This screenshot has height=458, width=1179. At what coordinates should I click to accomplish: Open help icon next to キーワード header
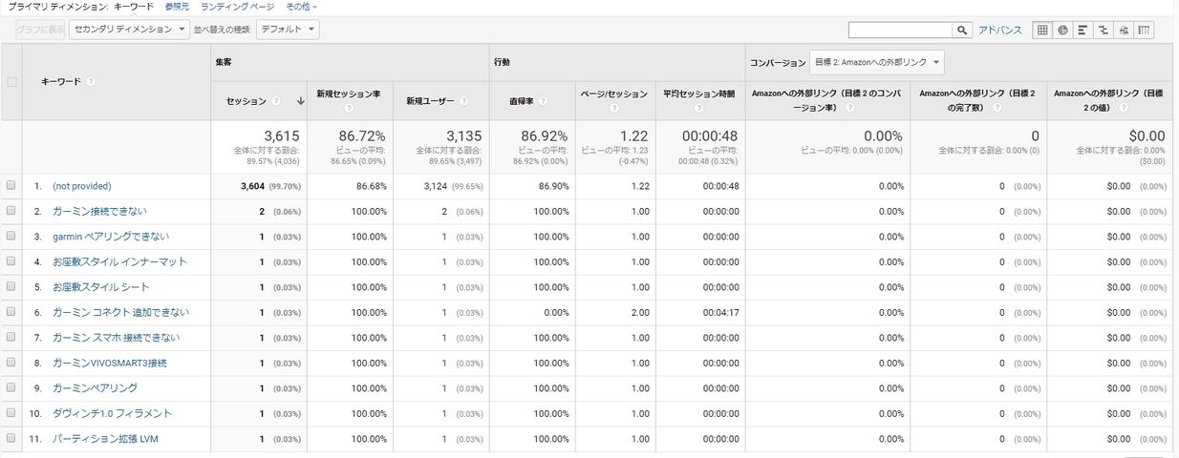[91, 81]
